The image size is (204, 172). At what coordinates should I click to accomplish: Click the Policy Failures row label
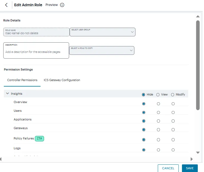coord(24,138)
